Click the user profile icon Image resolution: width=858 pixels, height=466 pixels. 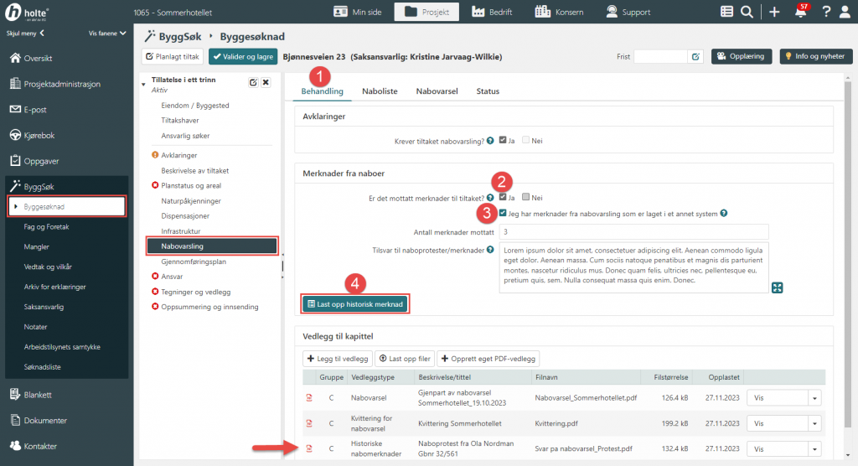pyautogui.click(x=845, y=12)
